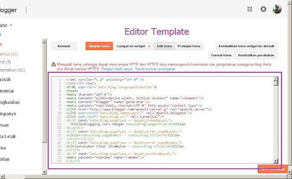Save theme with Simpan tema button

99,46
